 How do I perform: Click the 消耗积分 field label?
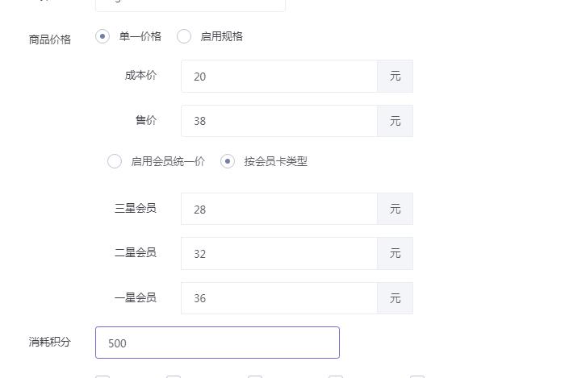(50, 342)
